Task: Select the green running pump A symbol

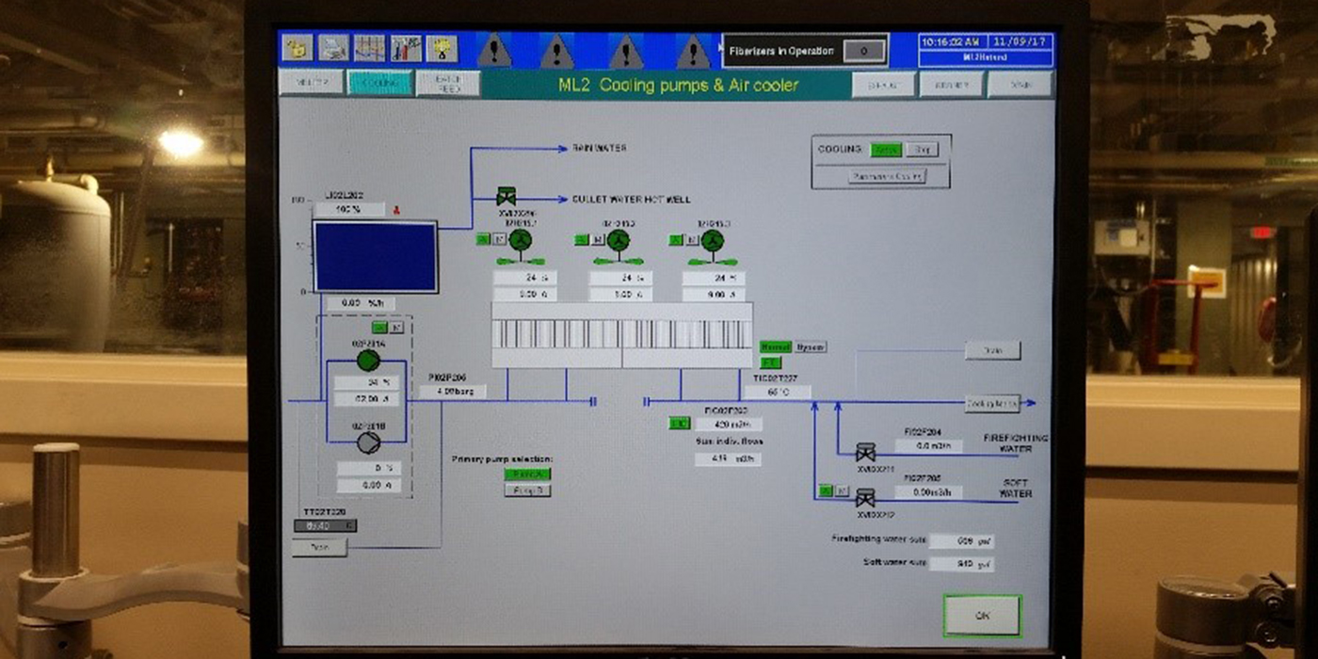Action: pos(368,361)
